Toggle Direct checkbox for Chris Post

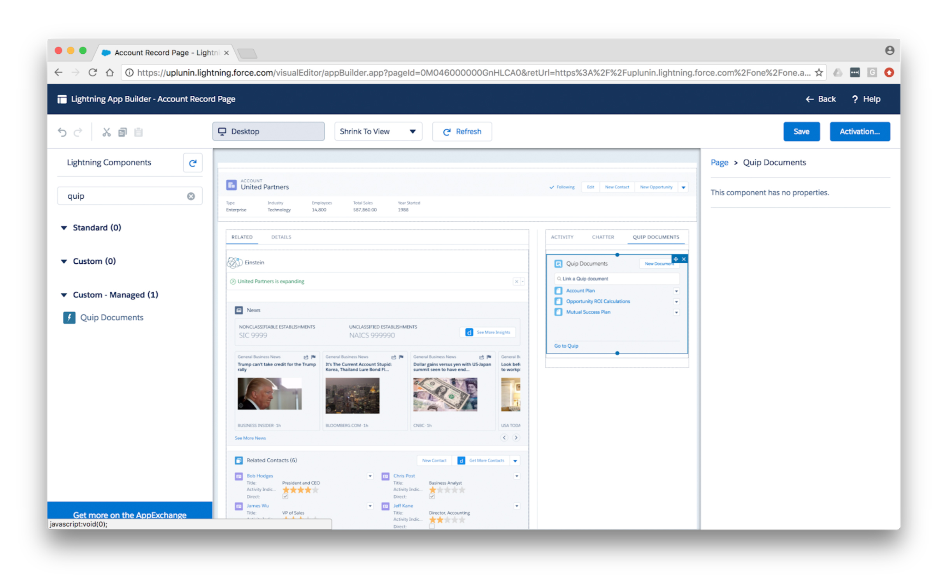pyautogui.click(x=432, y=496)
